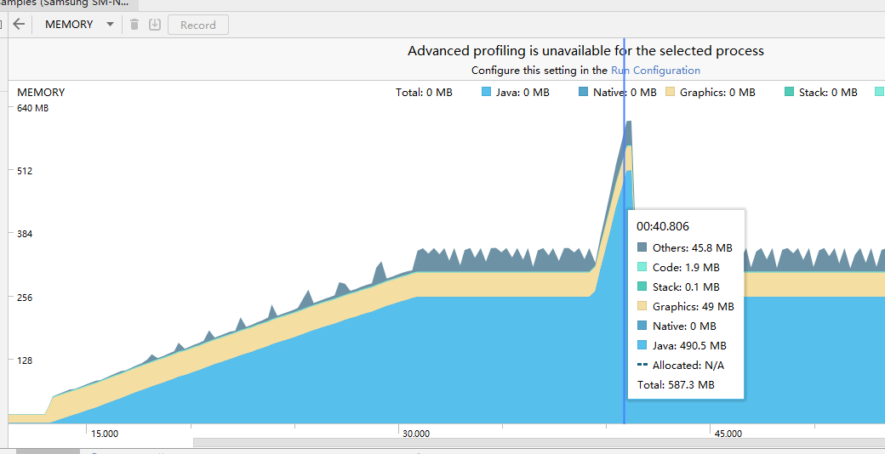
Task: Click the trash garbage collection icon
Action: (134, 25)
